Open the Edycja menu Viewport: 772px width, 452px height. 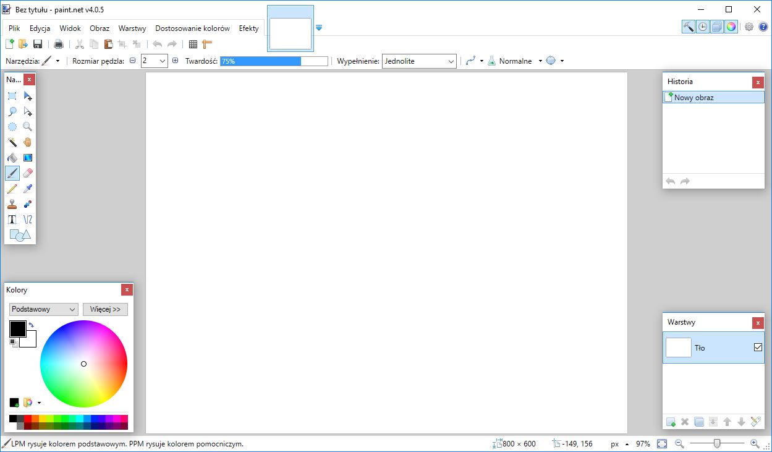40,28
